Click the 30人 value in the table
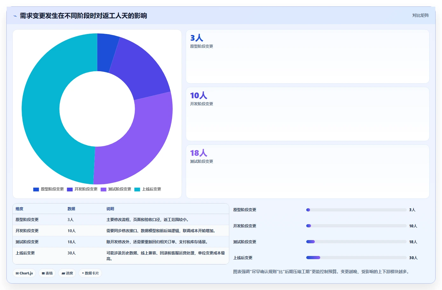 (72, 253)
